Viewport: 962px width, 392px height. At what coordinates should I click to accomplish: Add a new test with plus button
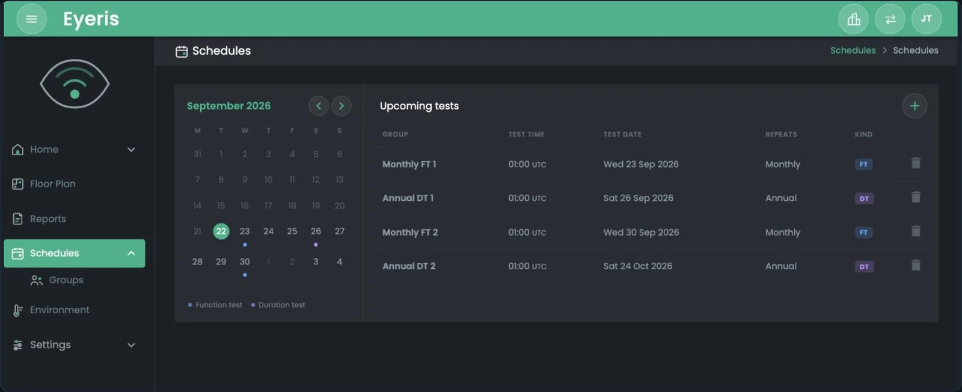pos(915,106)
